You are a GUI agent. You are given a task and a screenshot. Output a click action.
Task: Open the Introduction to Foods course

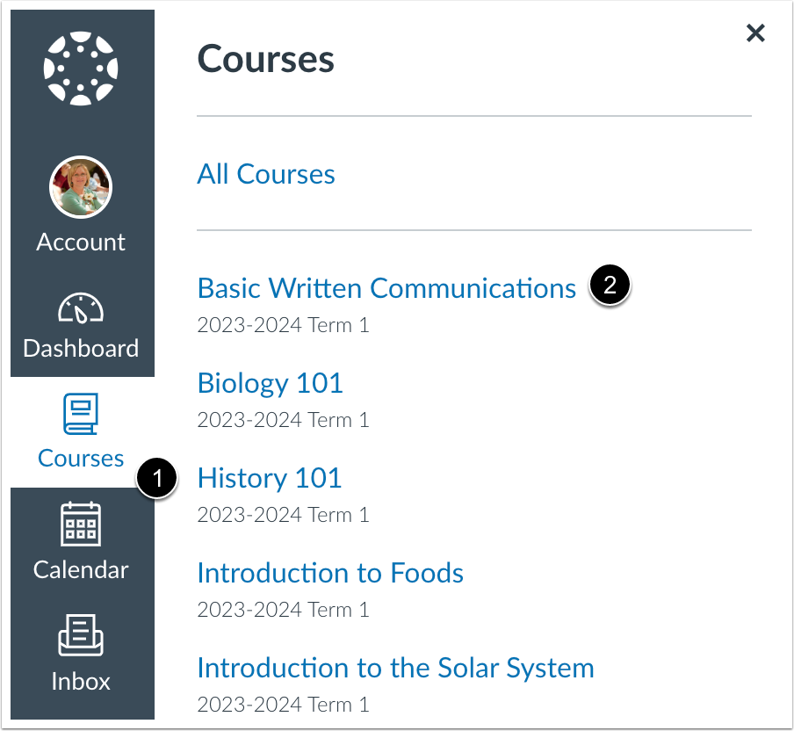330,573
